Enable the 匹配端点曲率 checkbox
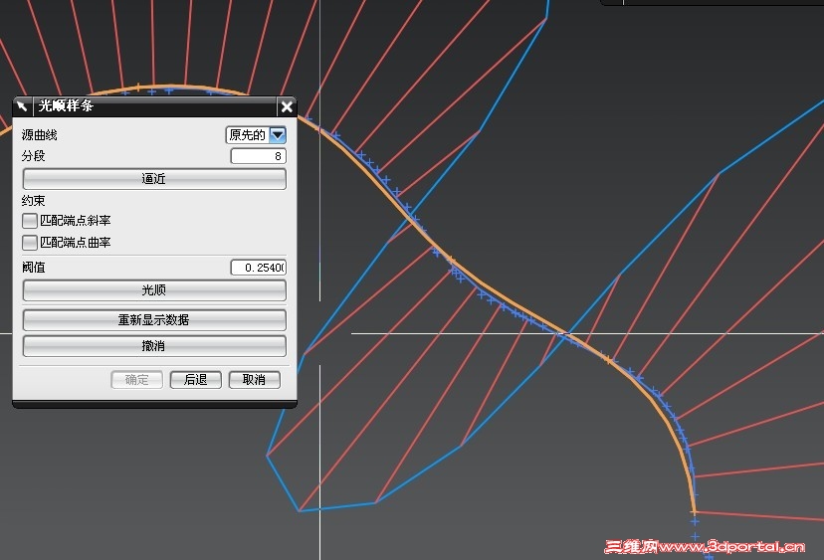Image resolution: width=824 pixels, height=560 pixels. point(30,242)
